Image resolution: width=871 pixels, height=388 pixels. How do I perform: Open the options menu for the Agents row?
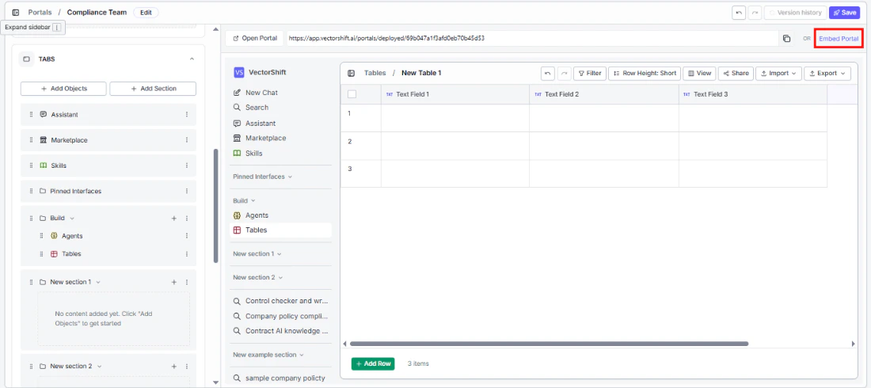187,236
